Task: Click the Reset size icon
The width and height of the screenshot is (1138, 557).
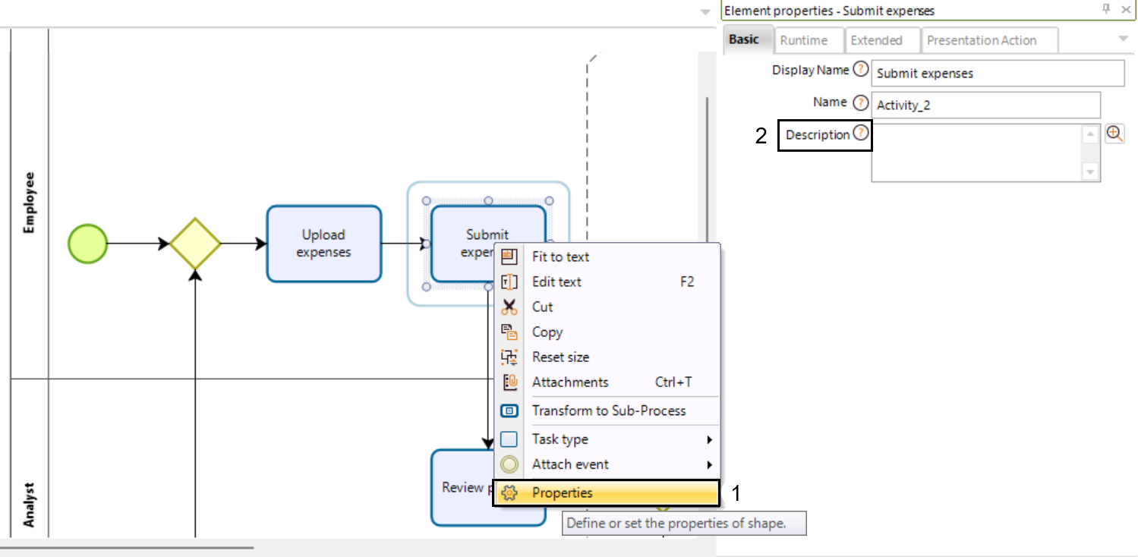Action: coord(509,357)
